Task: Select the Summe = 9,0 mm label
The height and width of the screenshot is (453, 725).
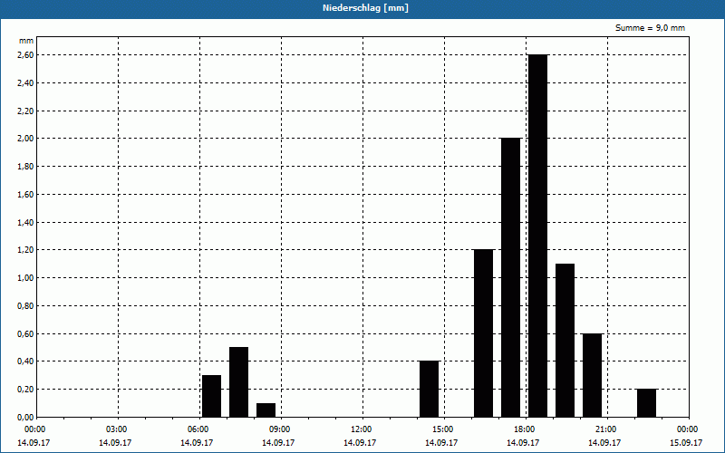Action: [x=650, y=28]
